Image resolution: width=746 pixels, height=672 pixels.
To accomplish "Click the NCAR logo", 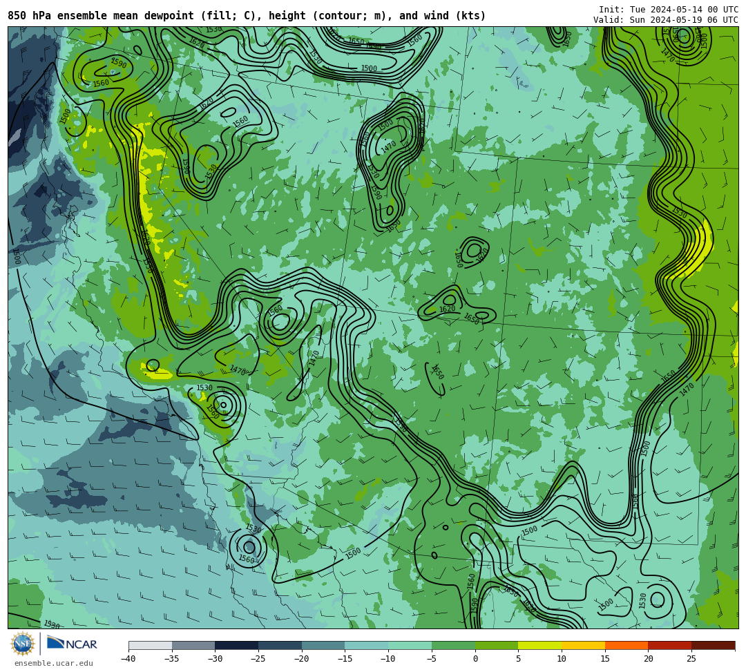I will point(72,644).
